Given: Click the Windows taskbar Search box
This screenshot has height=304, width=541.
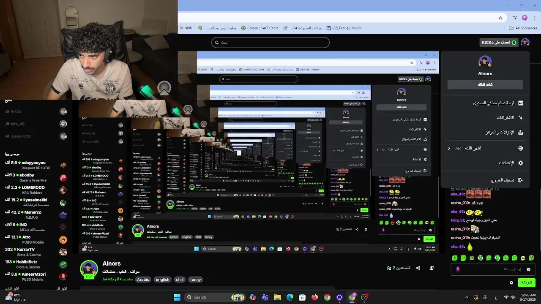Looking at the screenshot, I should pyautogui.click(x=216, y=297).
